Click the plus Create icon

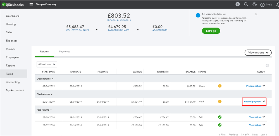pos(237,4)
